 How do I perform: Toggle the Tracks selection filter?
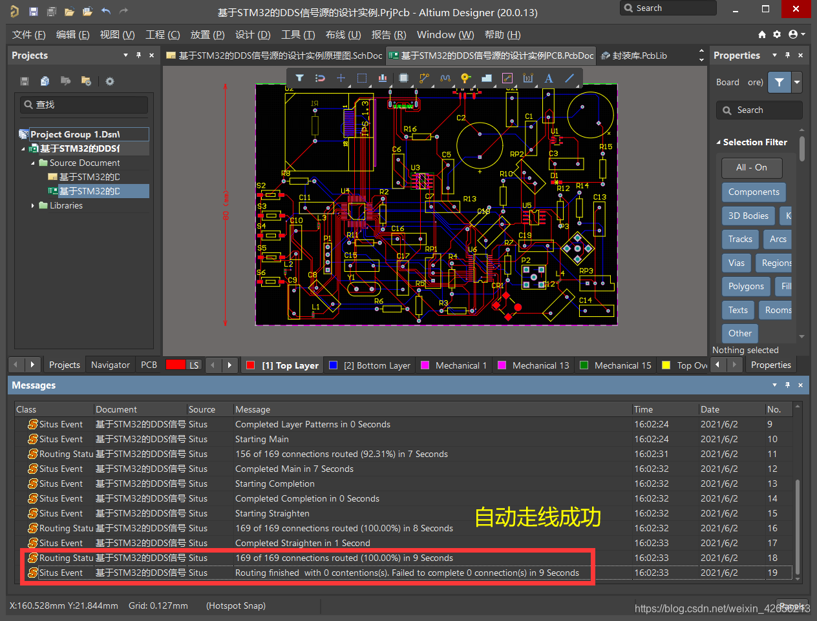[x=740, y=239]
